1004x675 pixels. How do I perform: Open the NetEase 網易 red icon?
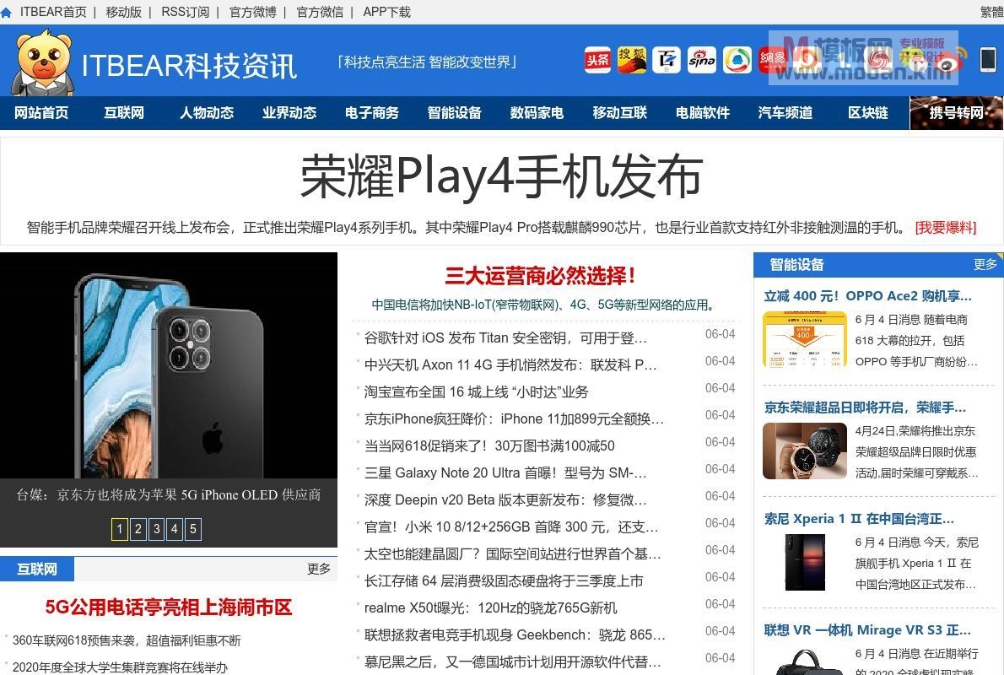coord(772,60)
